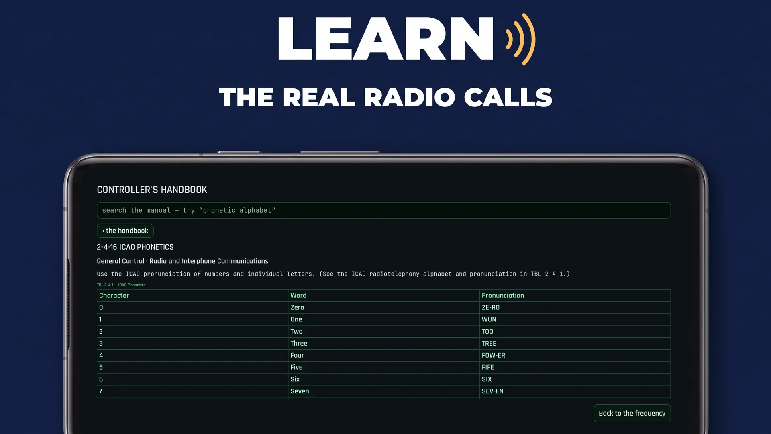Select the '2-4-16 ICAO PHONETICS' heading
Screen dimensions: 771x434
pos(135,247)
